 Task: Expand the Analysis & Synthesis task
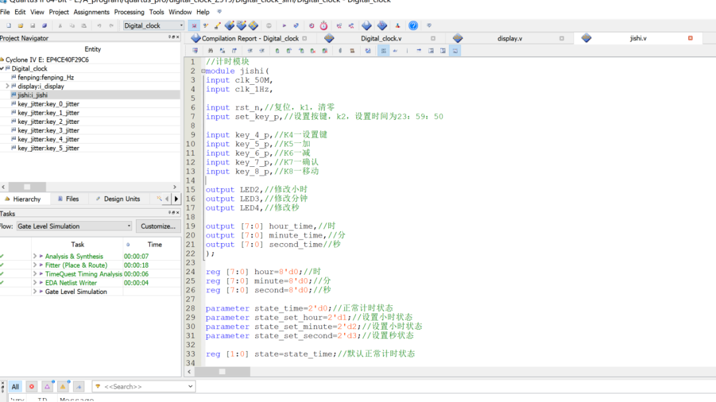coord(34,256)
